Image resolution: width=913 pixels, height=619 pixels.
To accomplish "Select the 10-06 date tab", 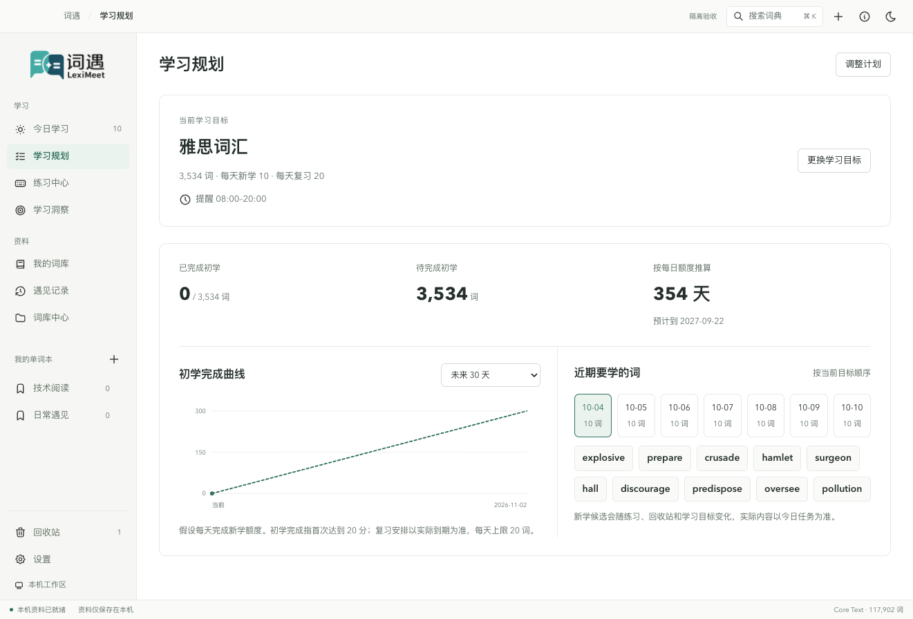I will point(679,415).
